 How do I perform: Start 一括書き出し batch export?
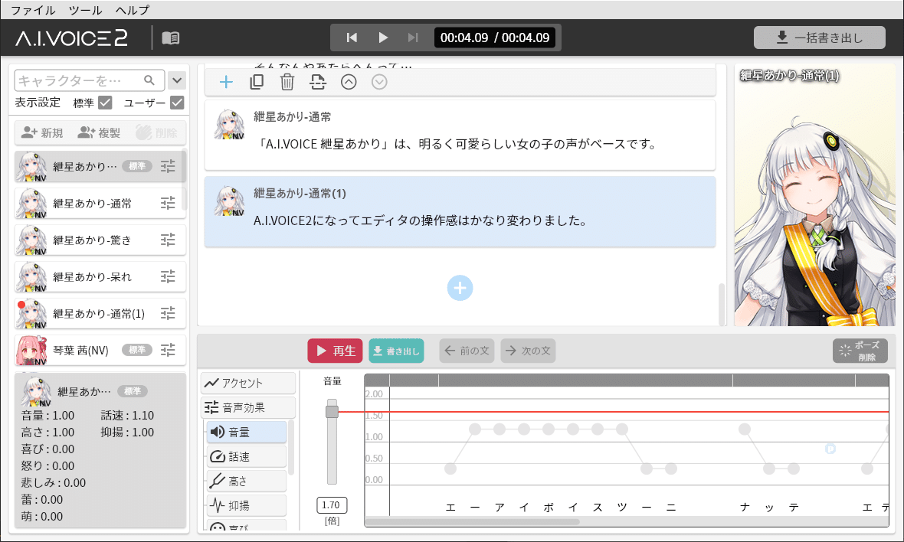coord(820,37)
